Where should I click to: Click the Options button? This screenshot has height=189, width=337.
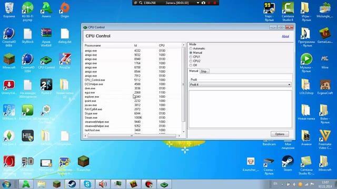(x=280, y=134)
